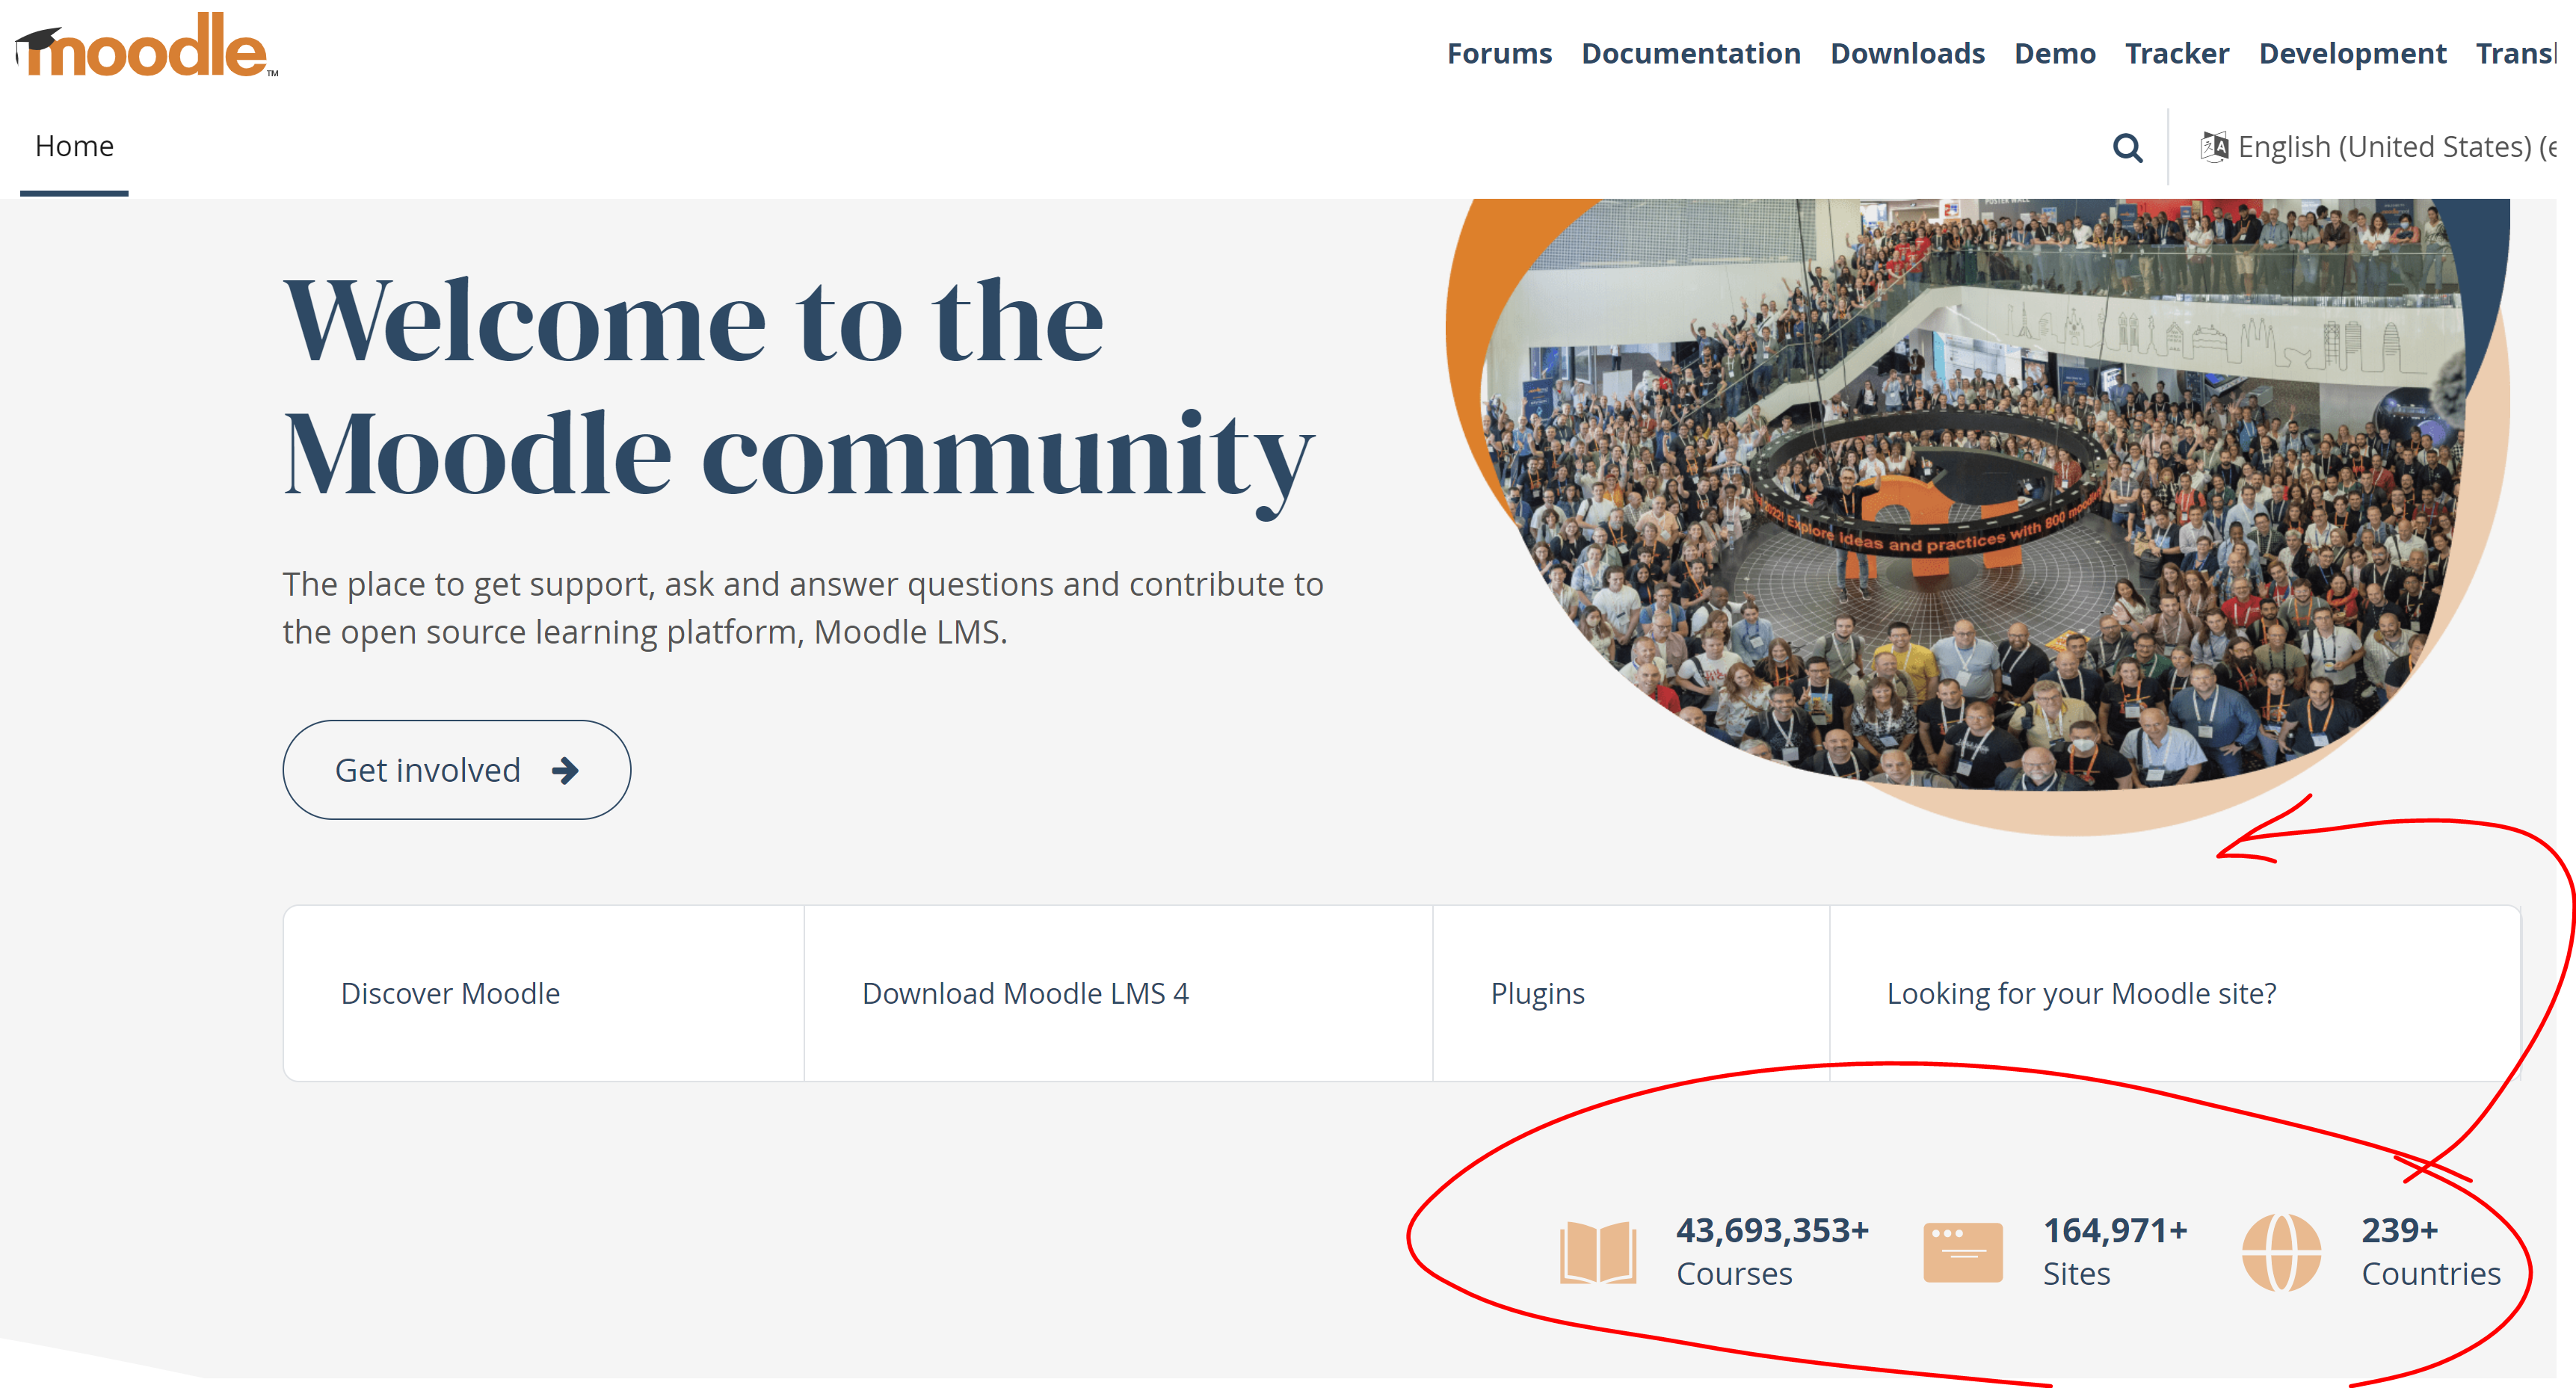Image resolution: width=2576 pixels, height=1388 pixels.
Task: Open the Tracker menu item
Action: (x=2177, y=53)
